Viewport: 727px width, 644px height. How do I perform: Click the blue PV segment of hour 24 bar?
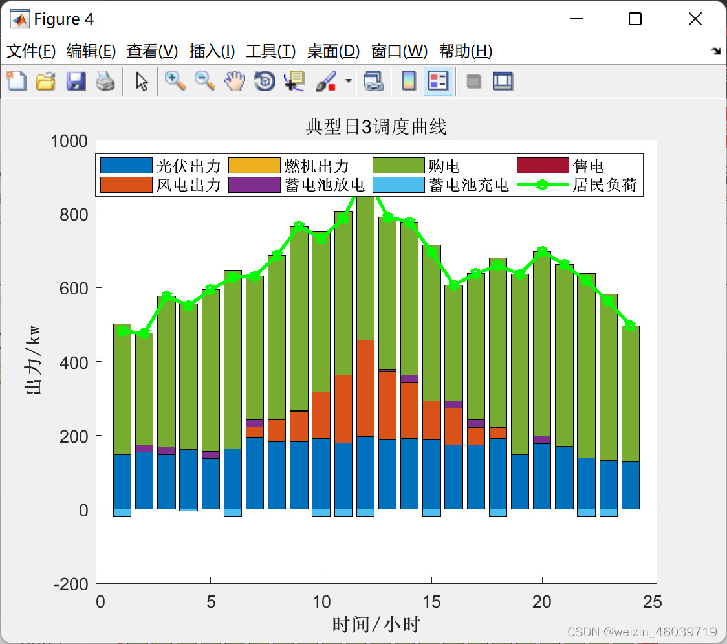point(631,485)
